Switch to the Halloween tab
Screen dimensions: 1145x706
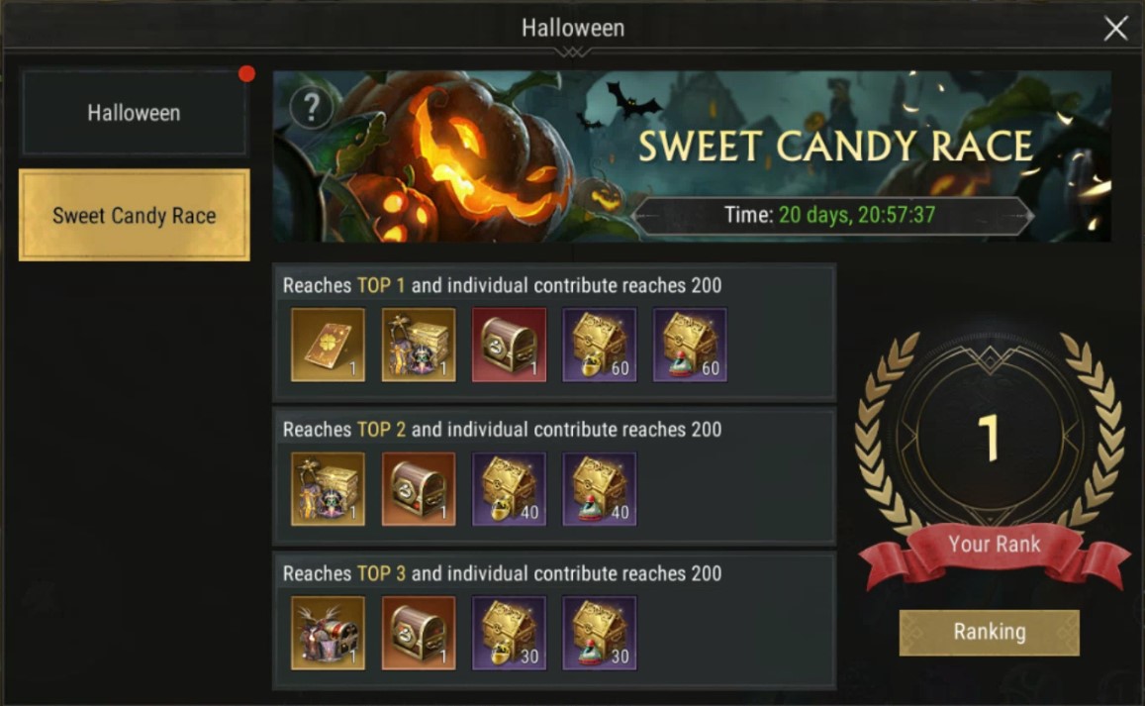point(134,113)
